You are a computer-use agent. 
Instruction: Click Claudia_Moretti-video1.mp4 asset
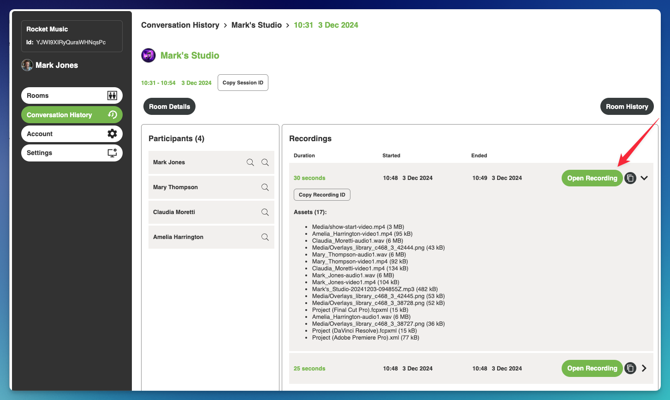coord(360,269)
